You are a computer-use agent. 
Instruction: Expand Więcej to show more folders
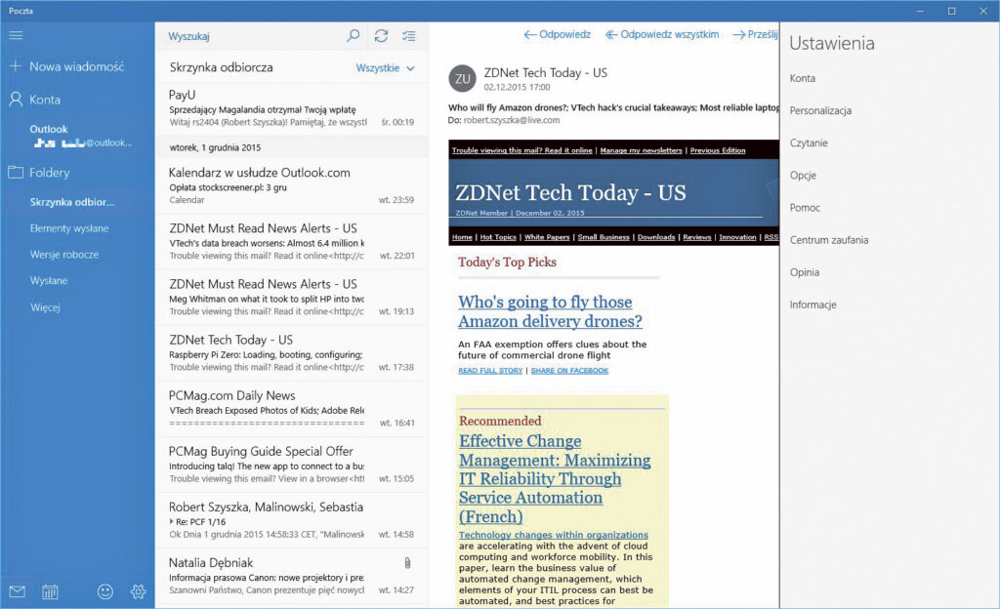(45, 307)
